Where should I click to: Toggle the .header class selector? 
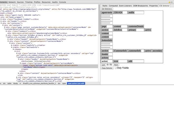point(105,54)
